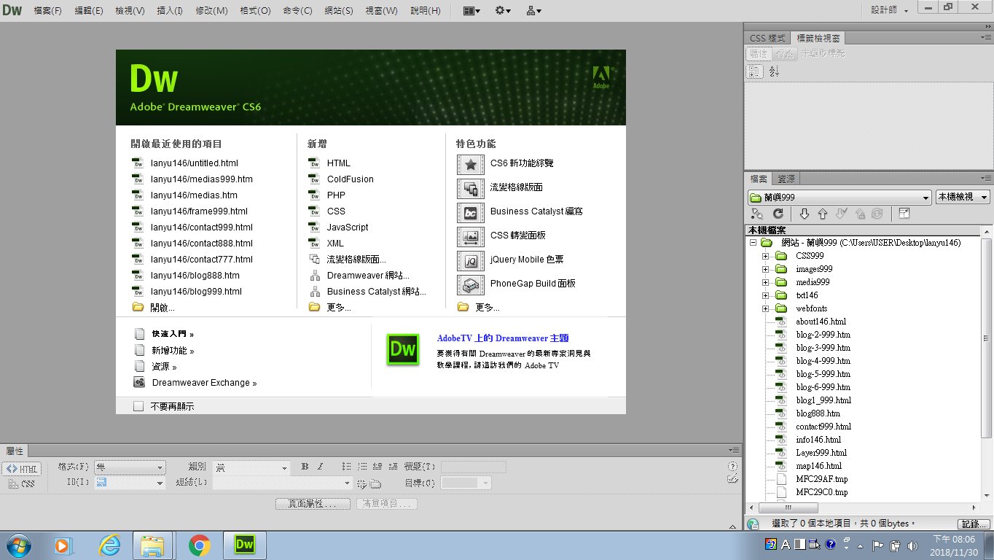994x560 pixels.
Task: Select Layer999.html in the file tree
Action: (x=821, y=453)
